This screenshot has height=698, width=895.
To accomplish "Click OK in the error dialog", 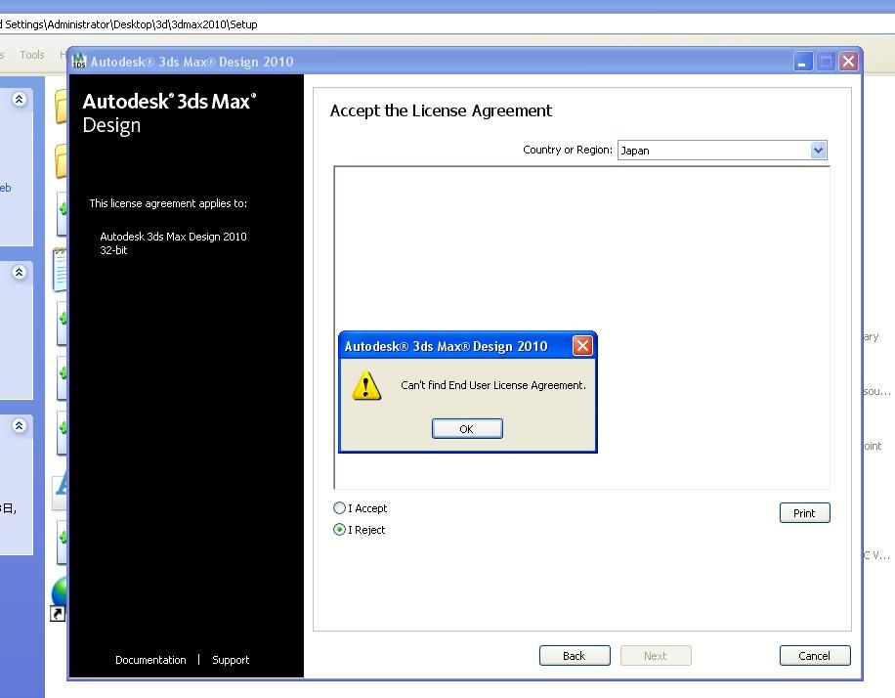I will (x=467, y=429).
